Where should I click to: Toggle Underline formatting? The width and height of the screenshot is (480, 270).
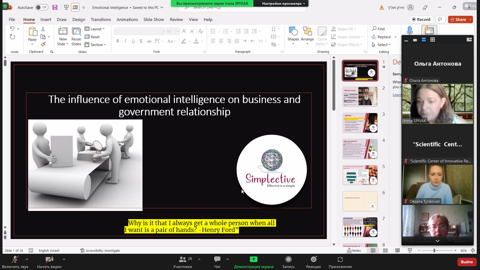tap(133, 41)
